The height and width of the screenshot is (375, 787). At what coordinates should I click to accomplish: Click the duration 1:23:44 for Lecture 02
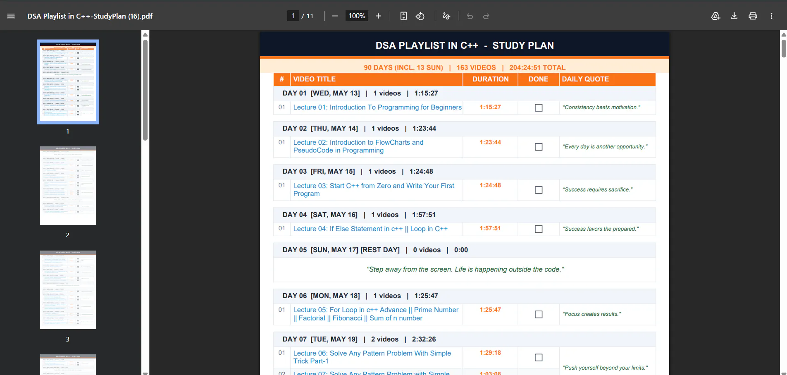coord(490,142)
